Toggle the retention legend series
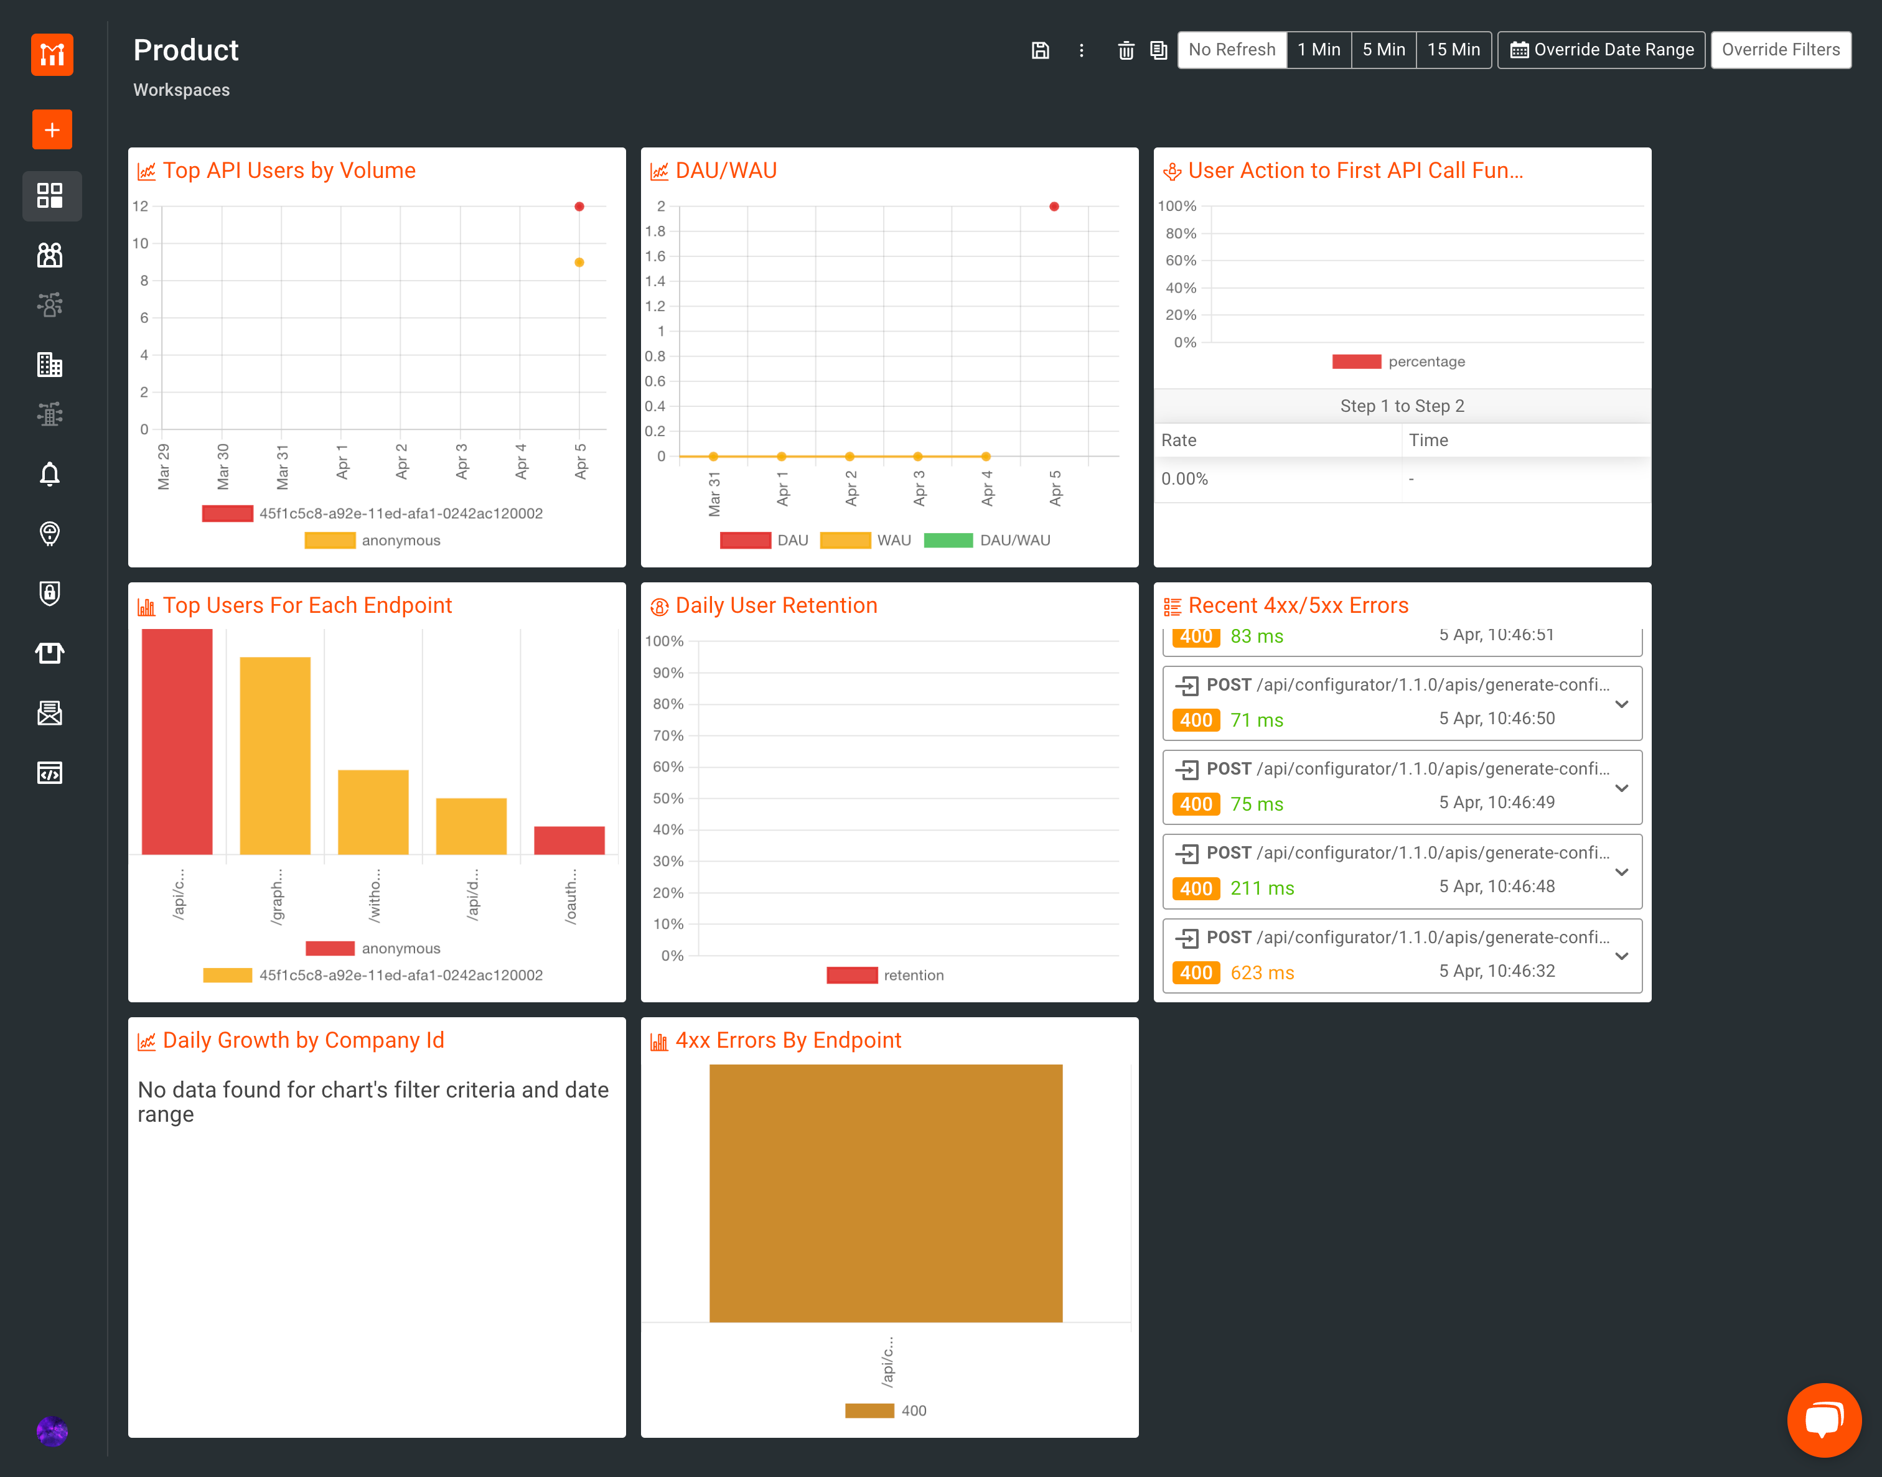This screenshot has width=1882, height=1477. coord(885,974)
